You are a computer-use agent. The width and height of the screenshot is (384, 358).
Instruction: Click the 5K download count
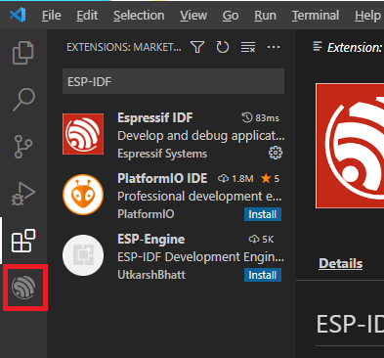261,239
